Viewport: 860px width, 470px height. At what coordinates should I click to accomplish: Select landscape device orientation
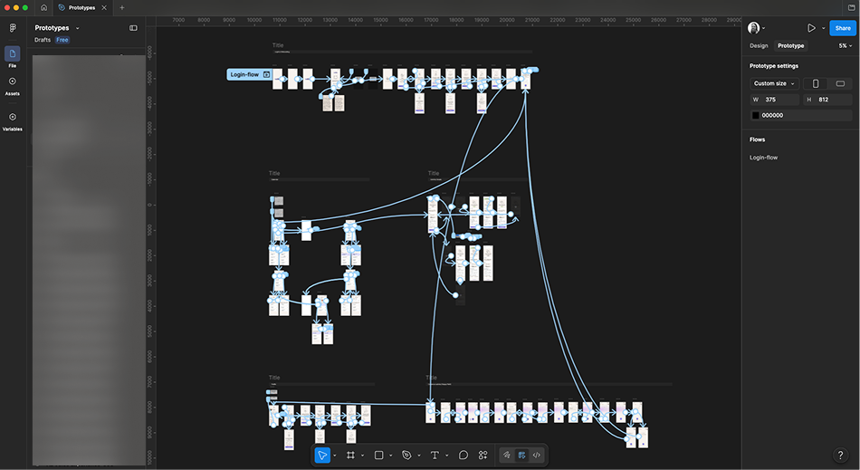[840, 83]
